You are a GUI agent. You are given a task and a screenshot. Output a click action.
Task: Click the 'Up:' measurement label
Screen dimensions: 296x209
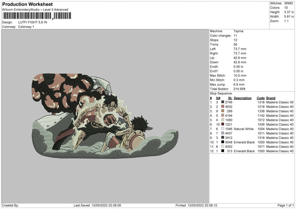212,58
